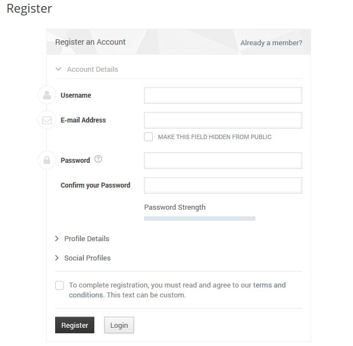Focus the Confirm your Password field
Screen dimensions: 353x346
(x=223, y=185)
